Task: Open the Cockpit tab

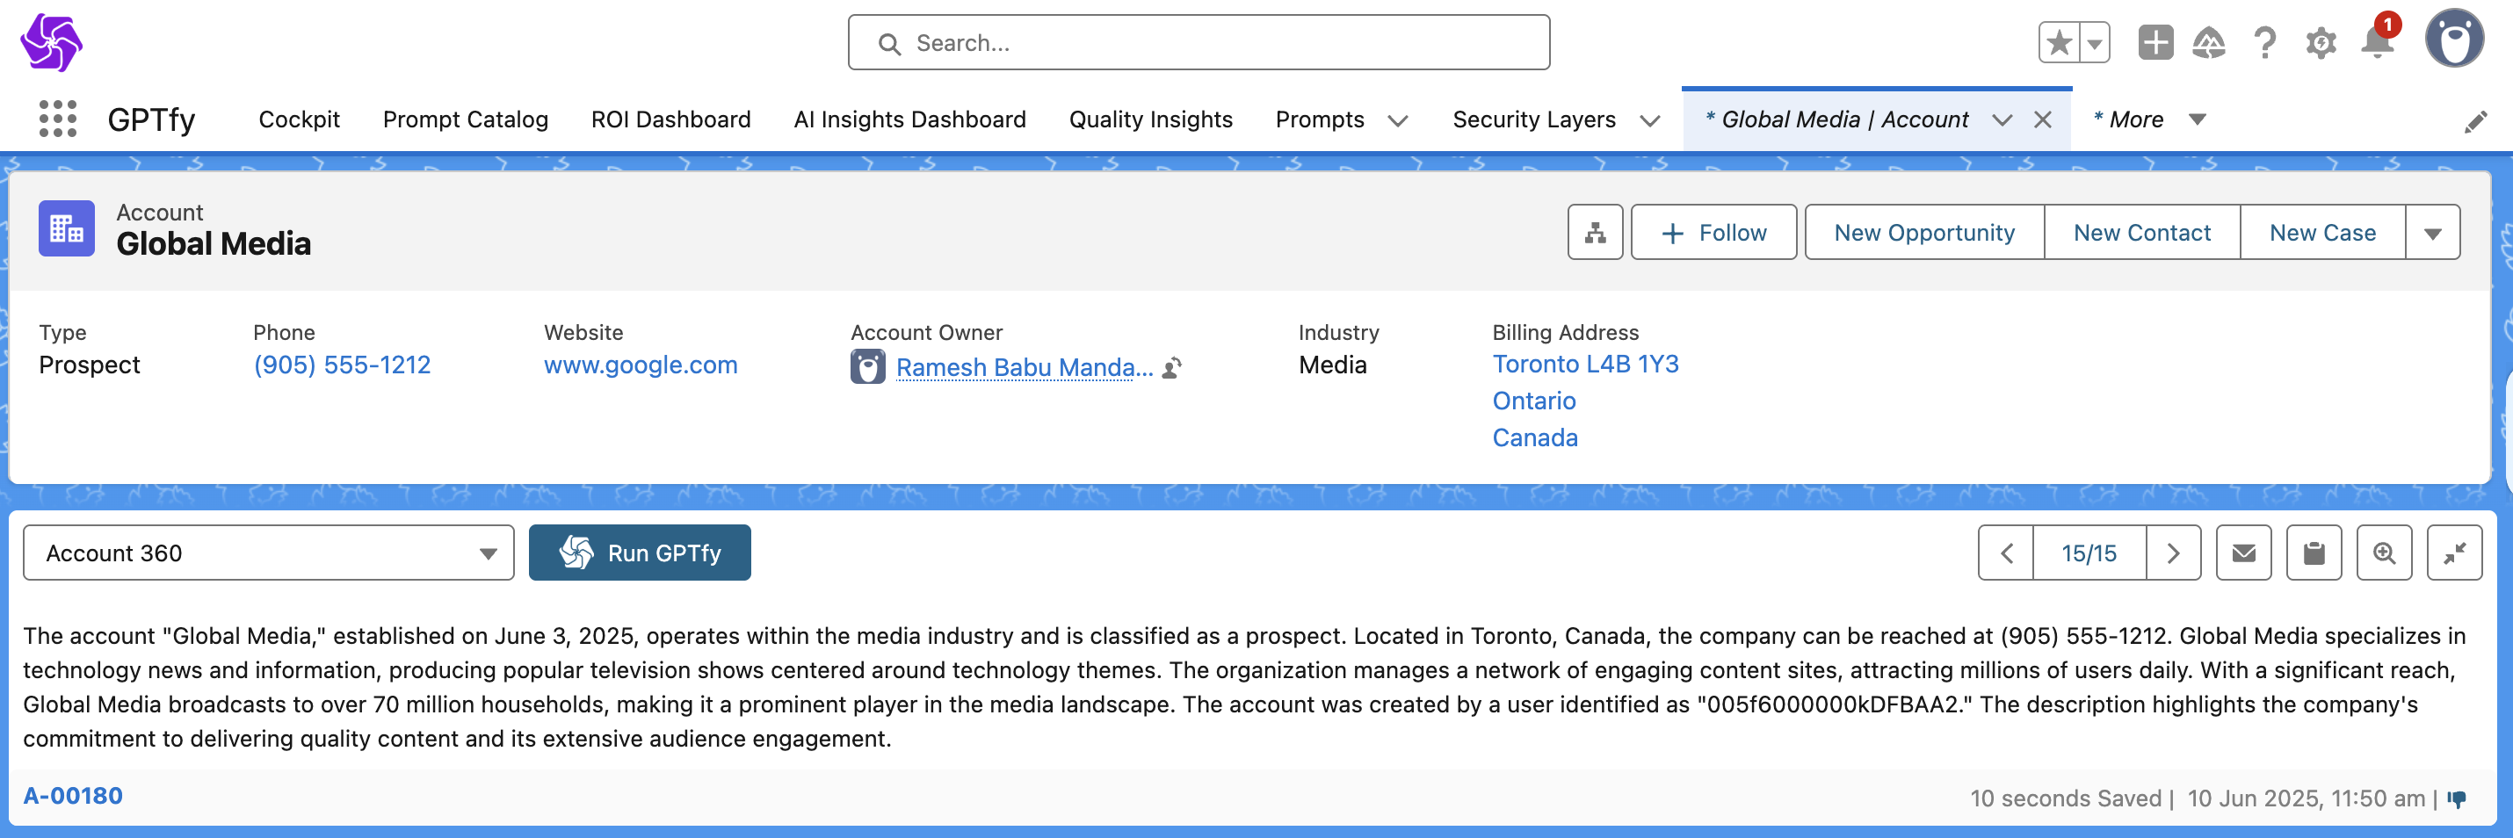Action: [299, 119]
